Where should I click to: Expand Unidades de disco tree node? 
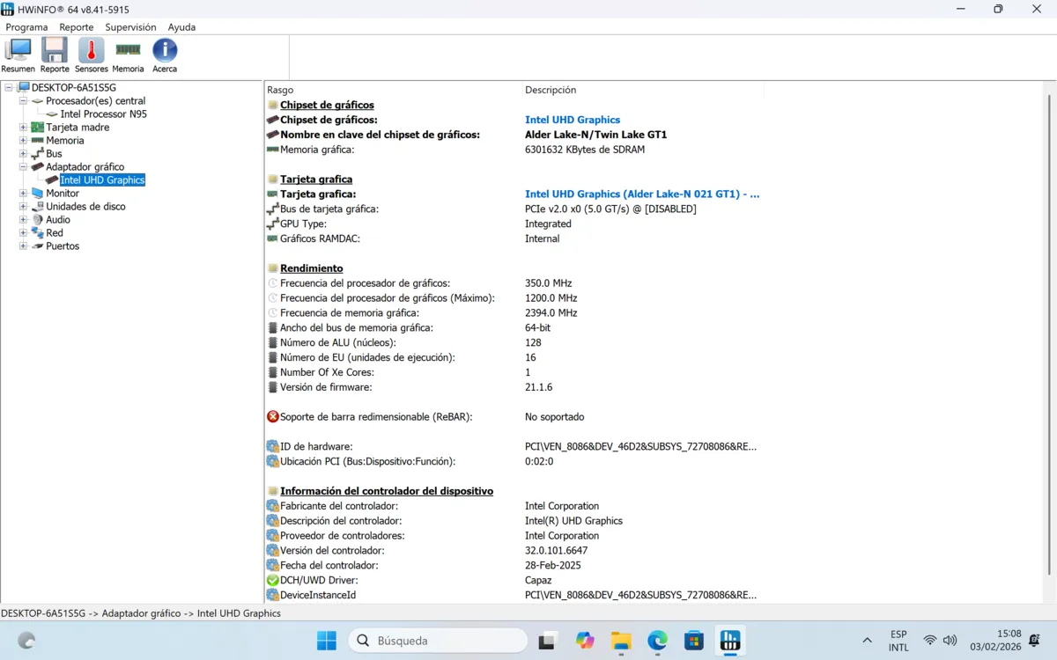pyautogui.click(x=24, y=207)
